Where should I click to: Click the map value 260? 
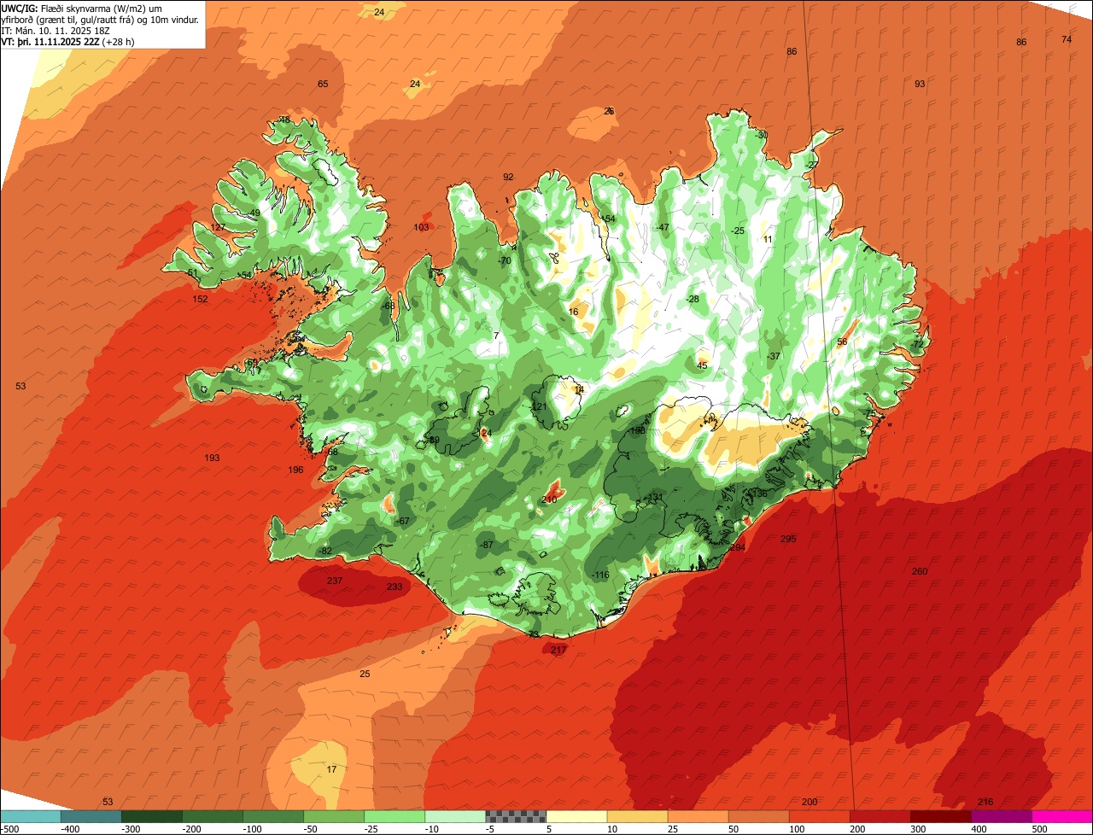coord(919,571)
